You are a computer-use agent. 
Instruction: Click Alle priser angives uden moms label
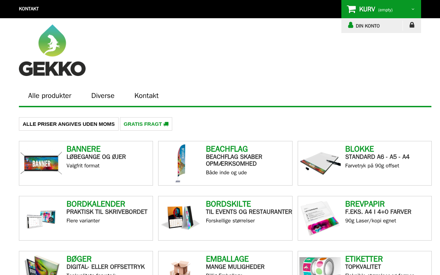click(69, 124)
